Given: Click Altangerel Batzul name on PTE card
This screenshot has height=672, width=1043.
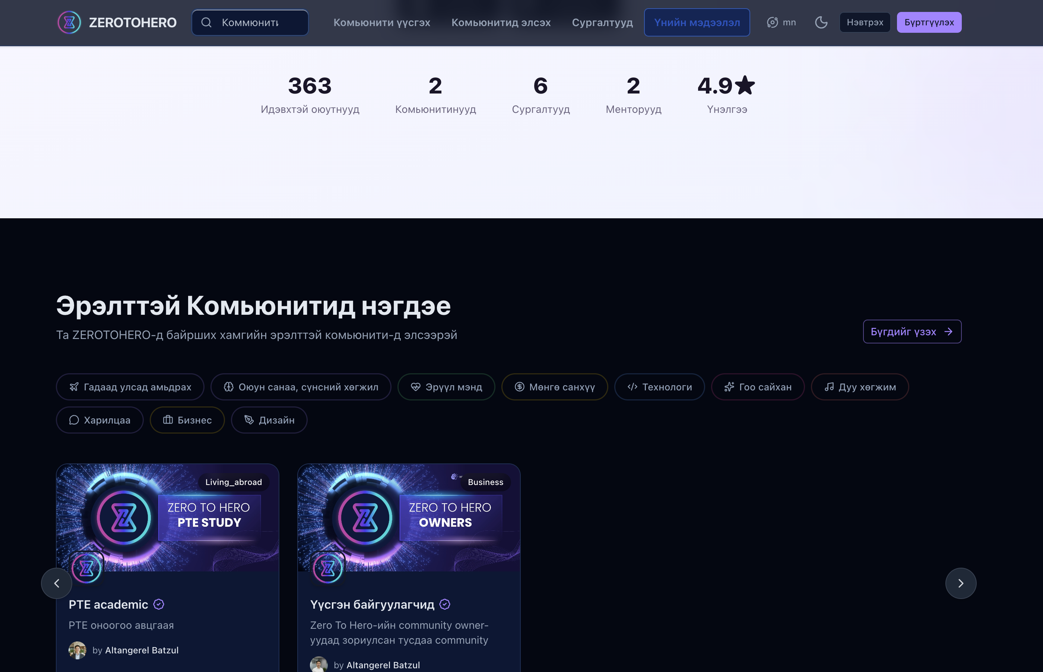Looking at the screenshot, I should tap(142, 650).
